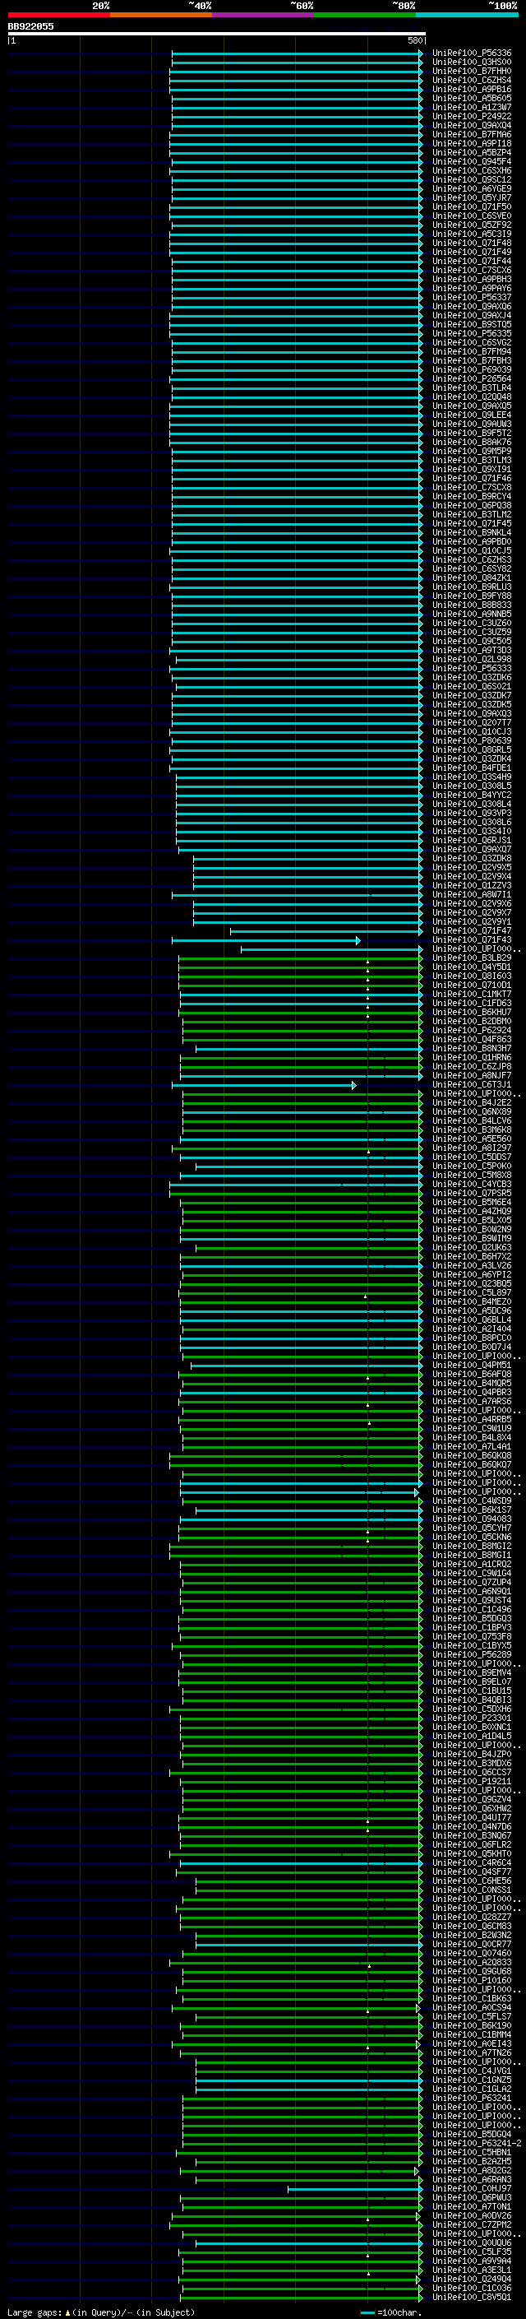
Task: Select the UniRef100_B8N3H7 label
Action: (472, 1048)
